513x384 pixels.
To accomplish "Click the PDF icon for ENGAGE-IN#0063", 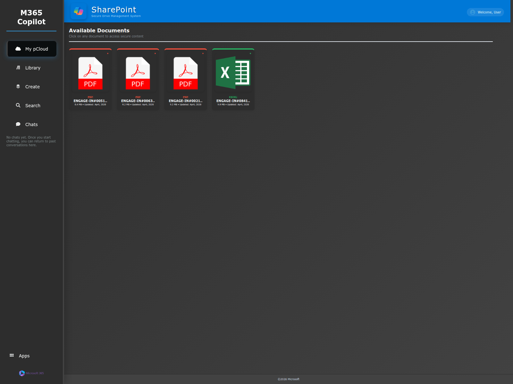I will point(138,73).
